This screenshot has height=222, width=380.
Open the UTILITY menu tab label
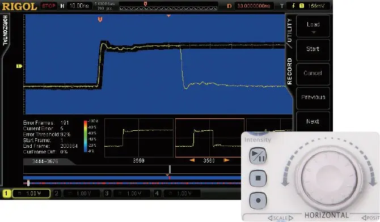pyautogui.click(x=289, y=30)
